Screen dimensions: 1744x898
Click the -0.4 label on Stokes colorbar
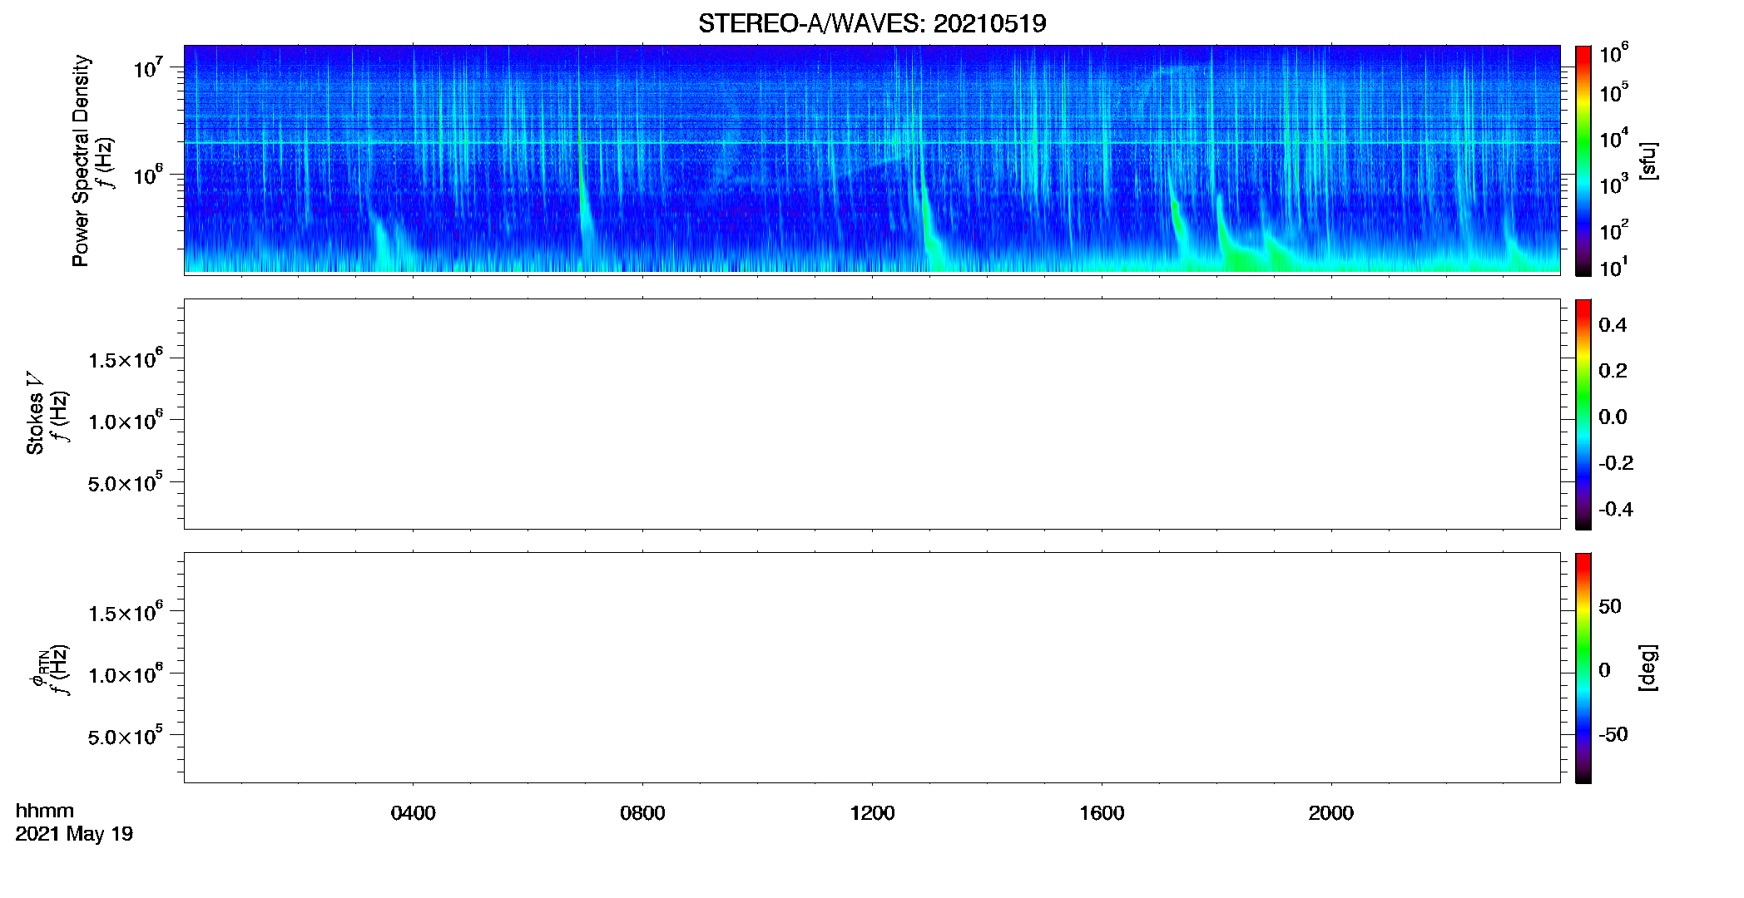click(x=1616, y=510)
